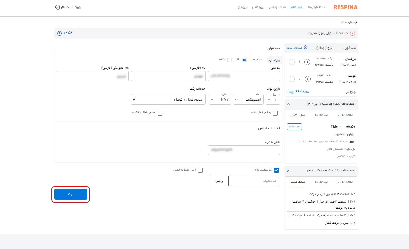This screenshot has width=409, height=249.
Task: Select بلیط اتوبوس in the top navigation
Action: click(x=277, y=7)
